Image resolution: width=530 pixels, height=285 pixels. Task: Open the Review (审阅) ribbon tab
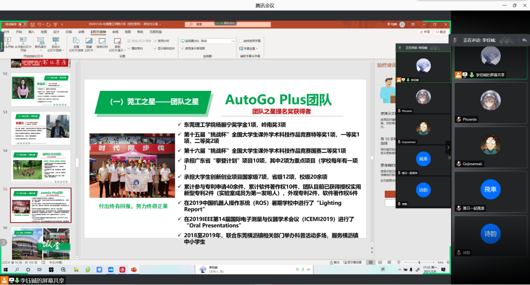(x=115, y=32)
